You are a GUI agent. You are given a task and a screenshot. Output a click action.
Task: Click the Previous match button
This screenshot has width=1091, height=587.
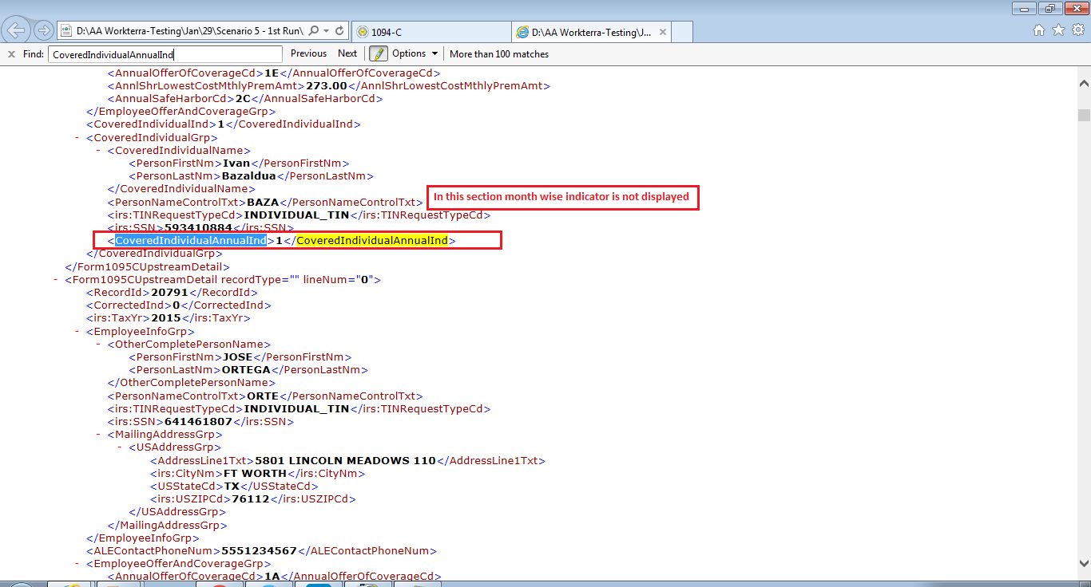tap(308, 53)
